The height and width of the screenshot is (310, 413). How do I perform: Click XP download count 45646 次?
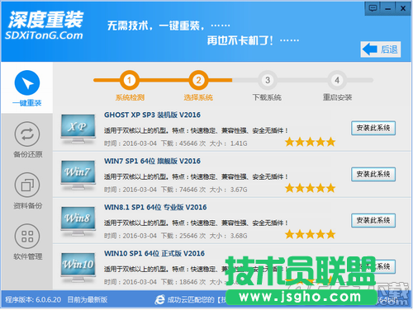[192, 143]
